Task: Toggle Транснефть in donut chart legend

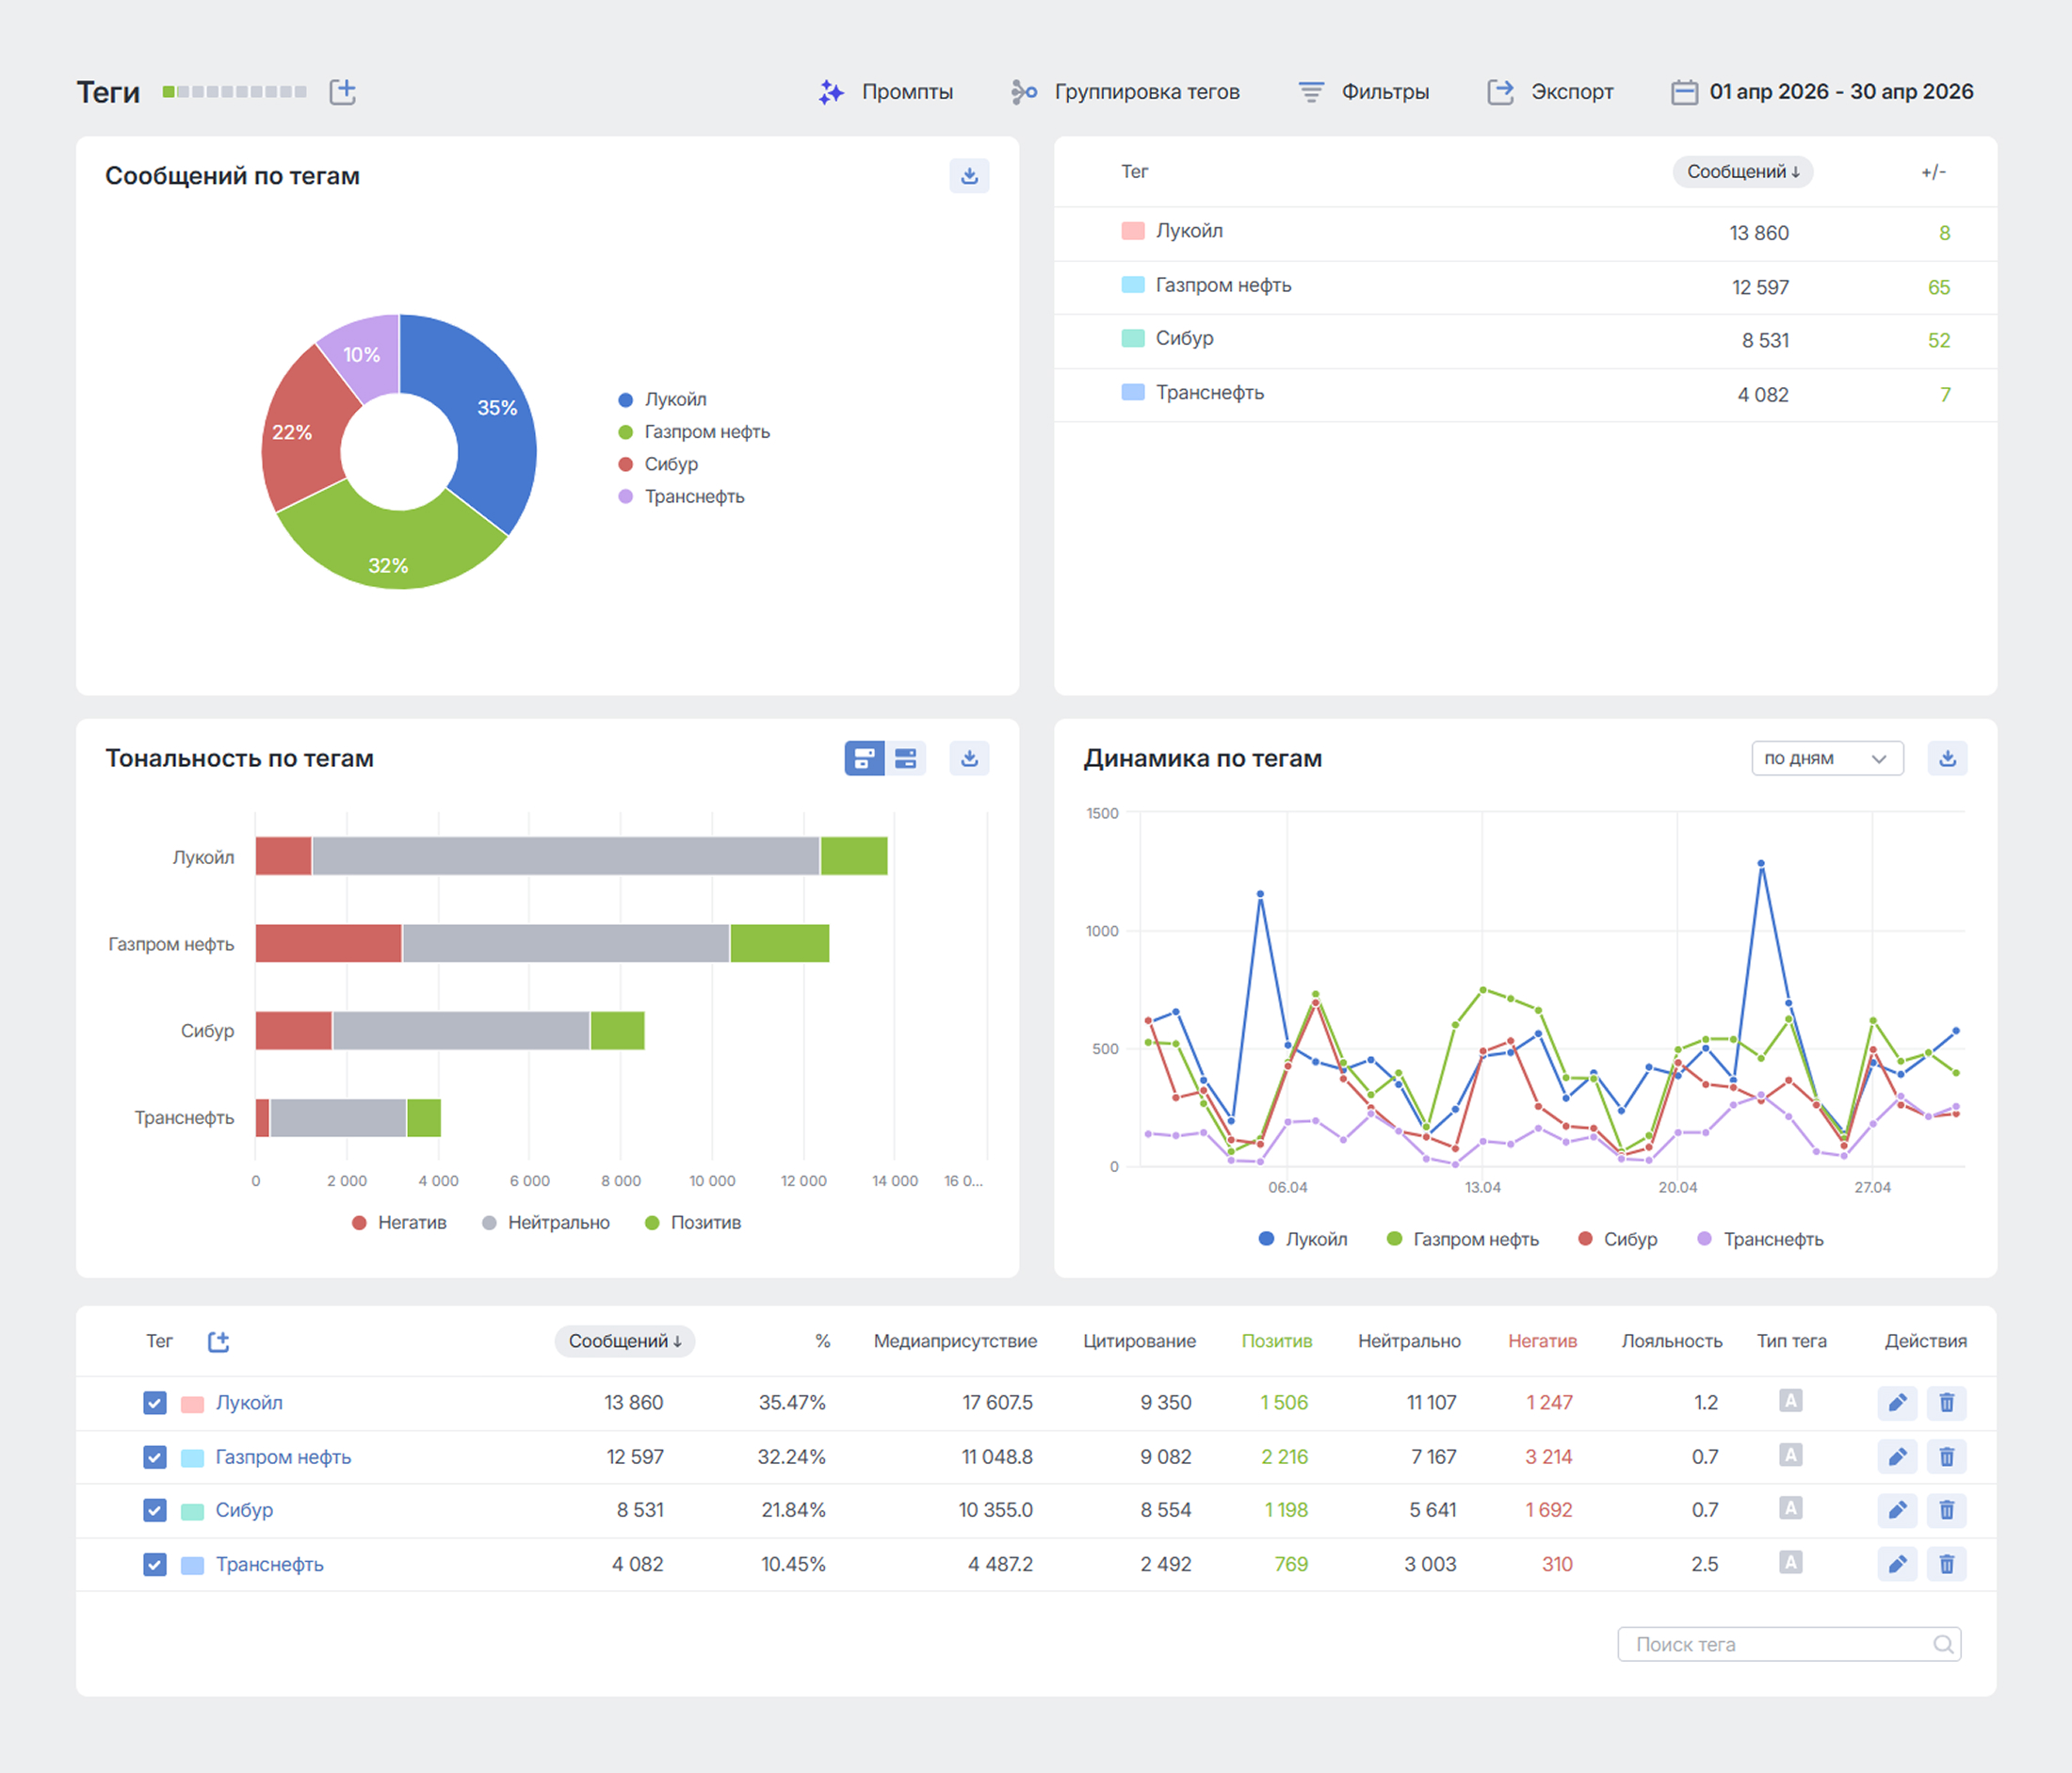Action: click(682, 497)
